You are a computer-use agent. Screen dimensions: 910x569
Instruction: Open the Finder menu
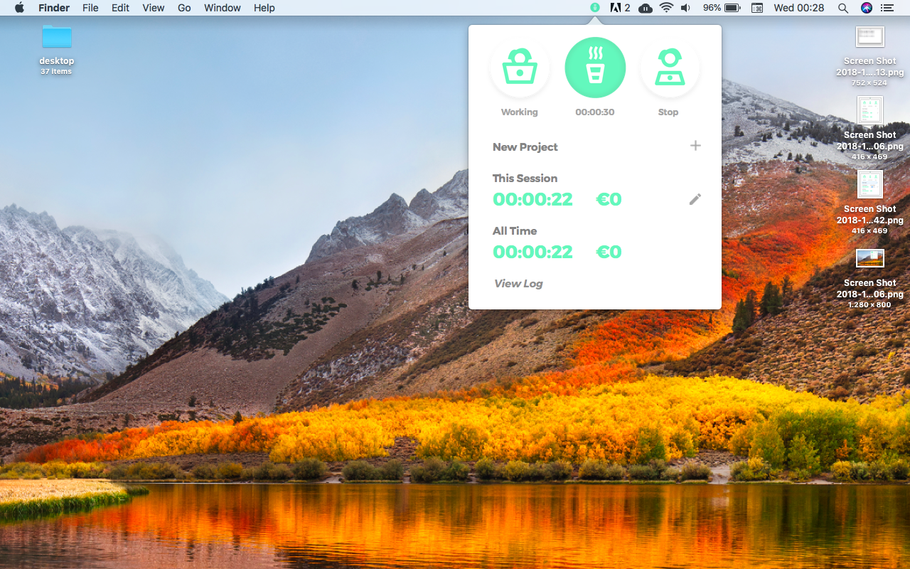(x=54, y=8)
